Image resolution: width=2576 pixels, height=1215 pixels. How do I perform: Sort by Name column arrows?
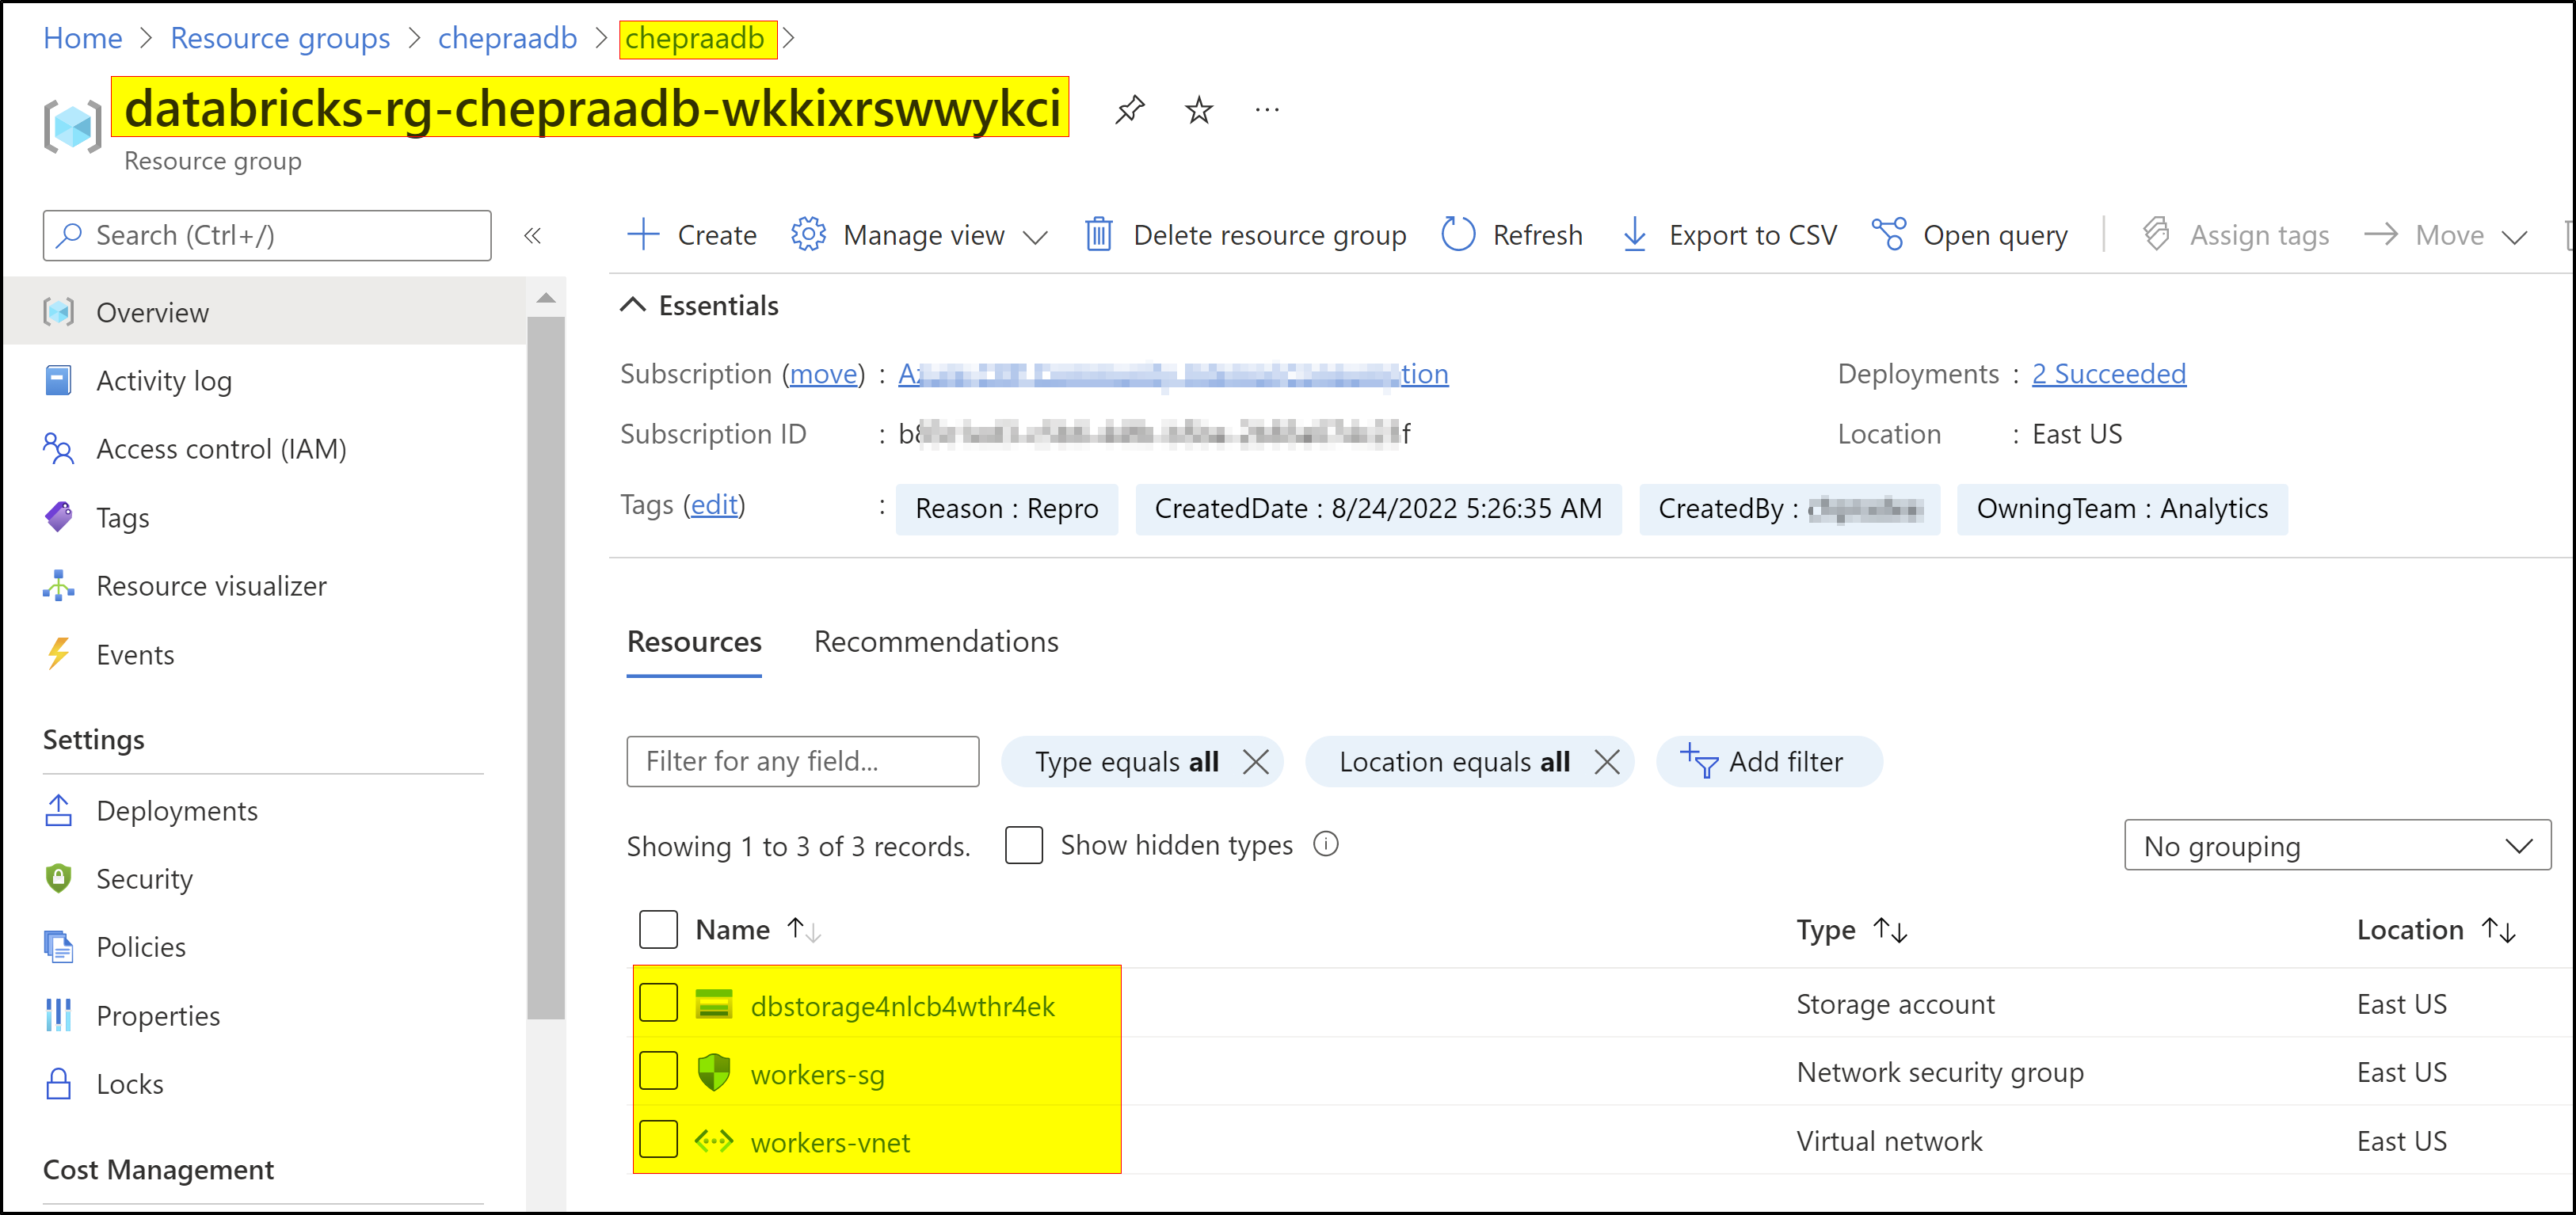[803, 930]
